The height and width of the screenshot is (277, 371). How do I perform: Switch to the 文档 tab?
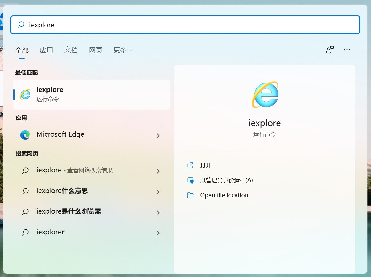tap(71, 50)
